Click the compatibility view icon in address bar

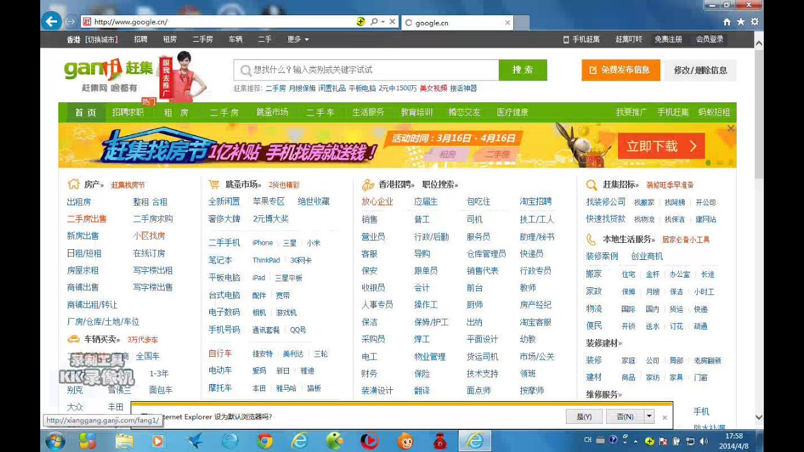pos(361,21)
